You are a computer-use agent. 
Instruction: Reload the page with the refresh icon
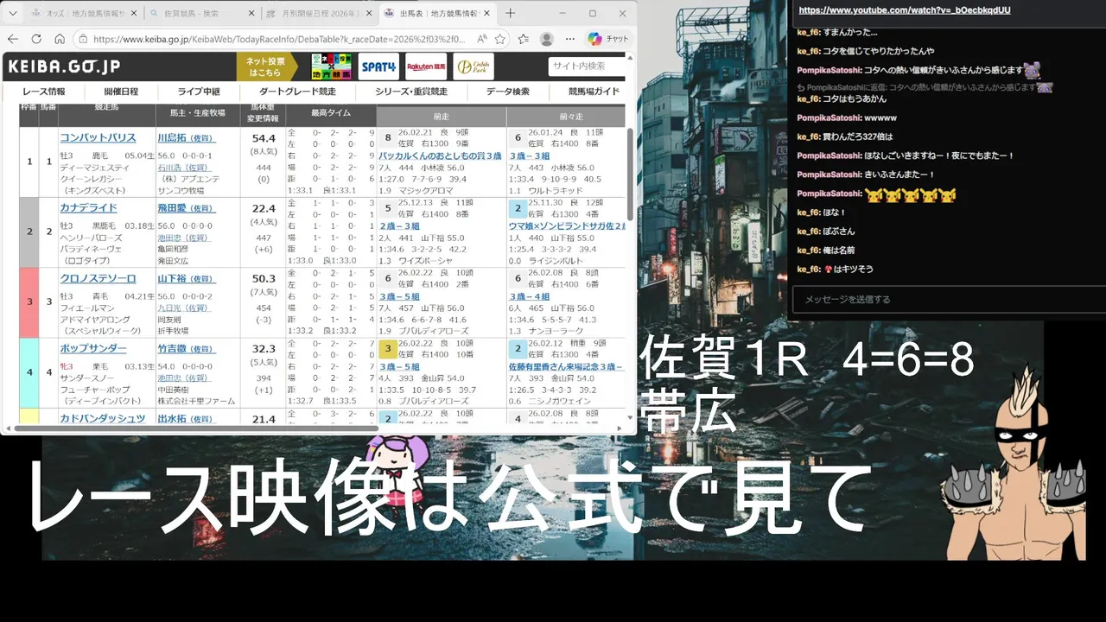coord(36,39)
